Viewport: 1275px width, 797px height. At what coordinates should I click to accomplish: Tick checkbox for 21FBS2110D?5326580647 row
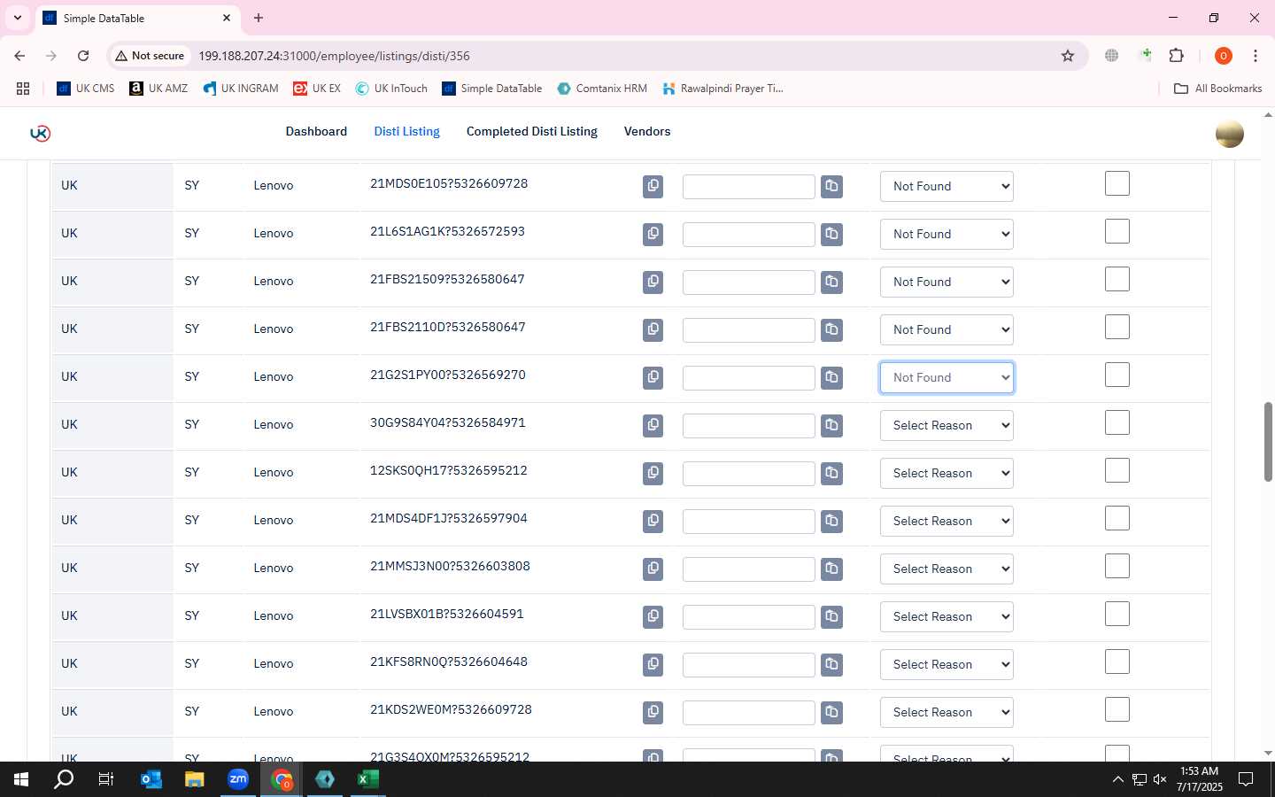[1117, 327]
